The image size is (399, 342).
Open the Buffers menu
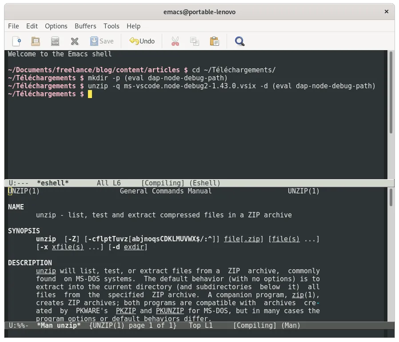coord(85,26)
